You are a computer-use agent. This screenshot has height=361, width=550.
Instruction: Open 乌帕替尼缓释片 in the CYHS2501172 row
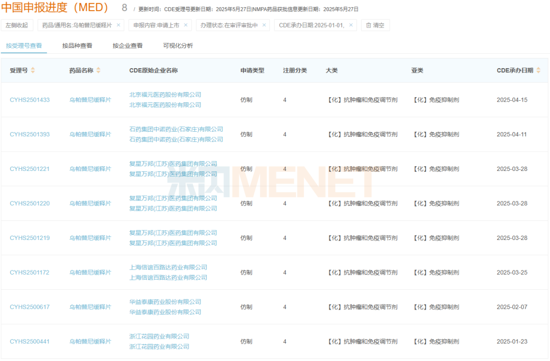(x=90, y=273)
